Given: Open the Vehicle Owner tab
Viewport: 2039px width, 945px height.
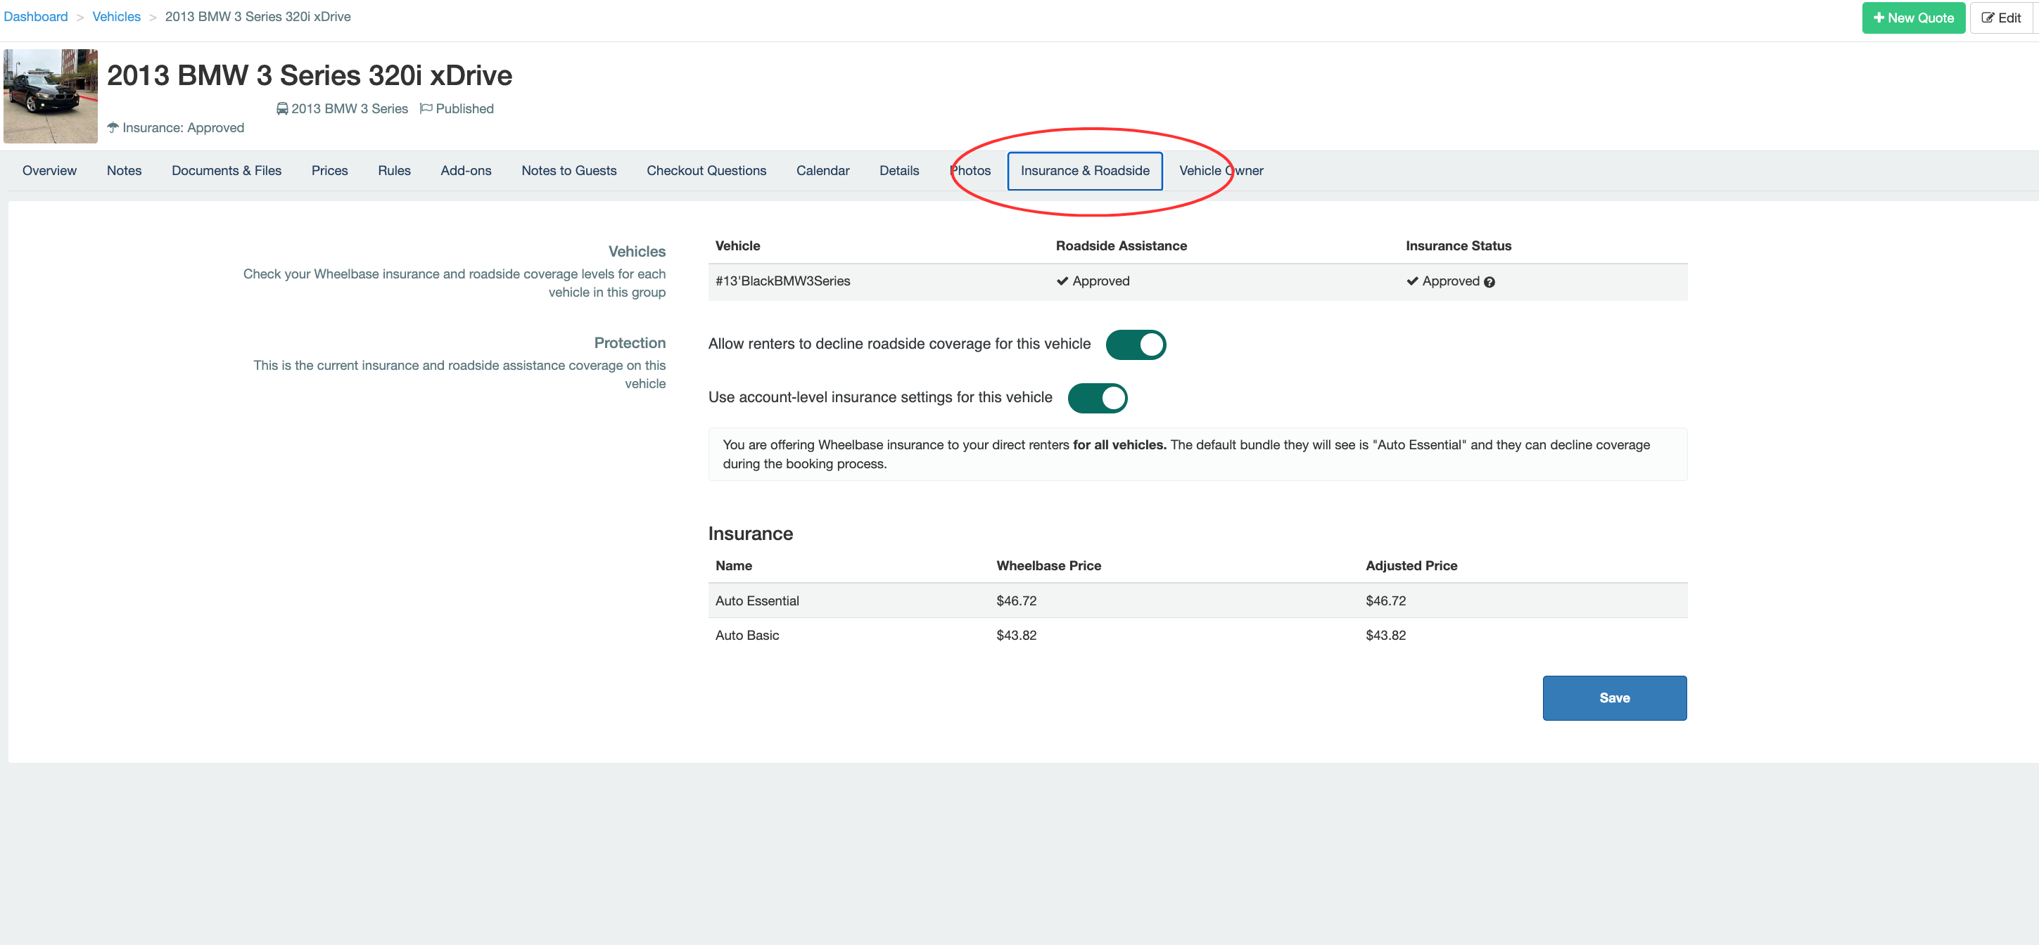Looking at the screenshot, I should tap(1221, 171).
